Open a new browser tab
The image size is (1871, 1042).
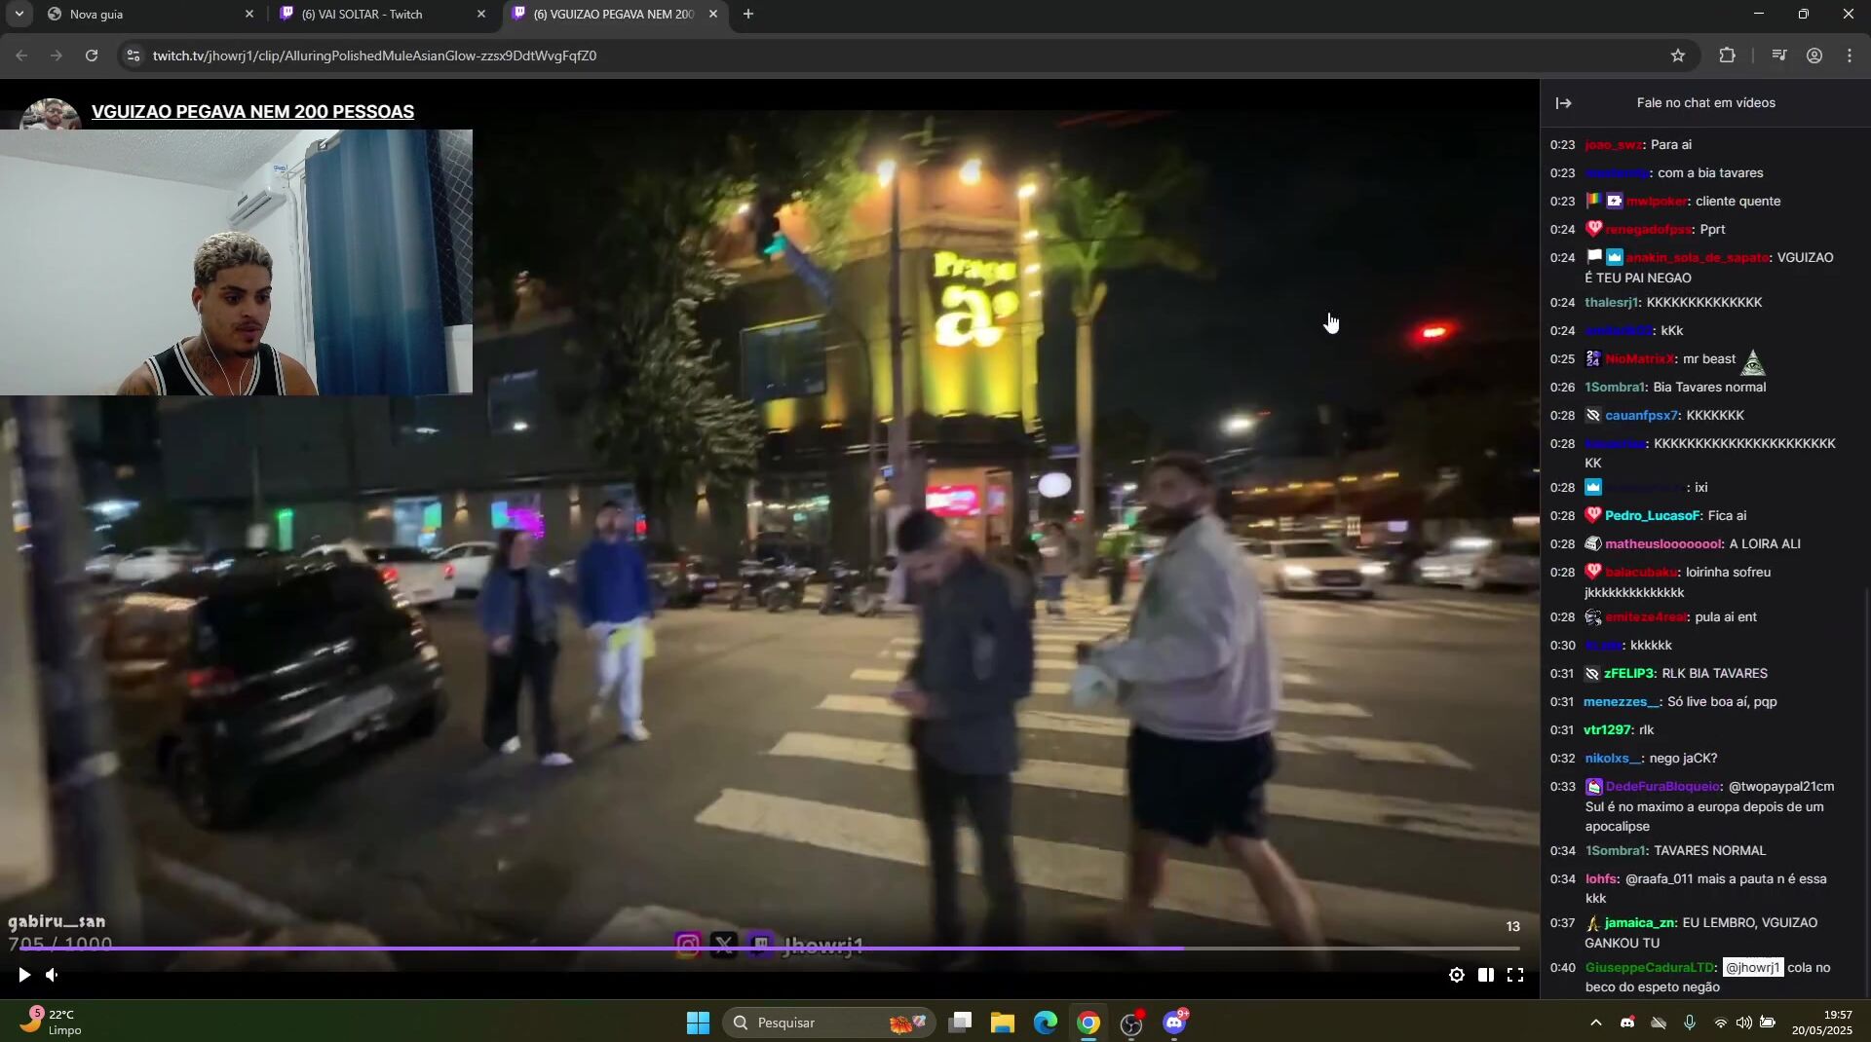pos(748,14)
